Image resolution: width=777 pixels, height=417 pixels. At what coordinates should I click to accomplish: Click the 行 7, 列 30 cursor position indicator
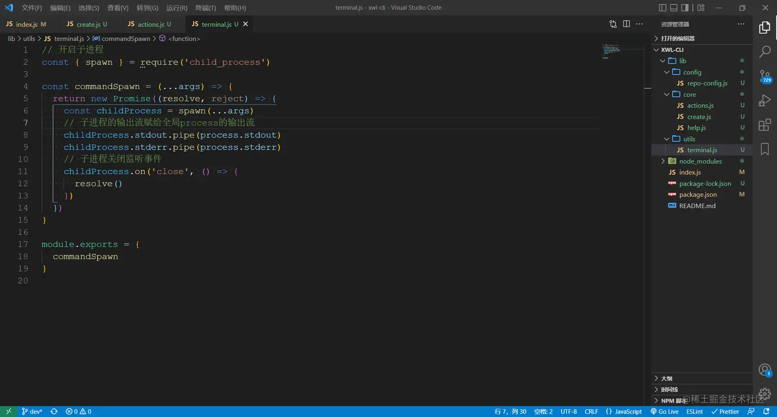[510, 411]
